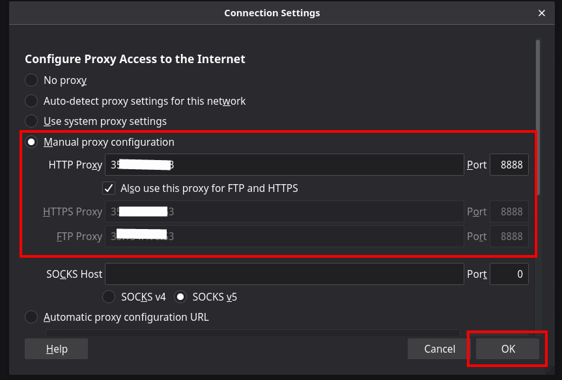This screenshot has height=380, width=562.
Task: Select the SOCKS v5 option
Action: click(x=180, y=297)
